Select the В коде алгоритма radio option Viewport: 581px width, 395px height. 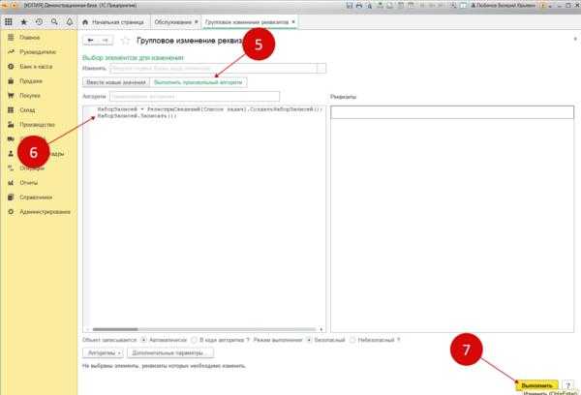pos(194,340)
